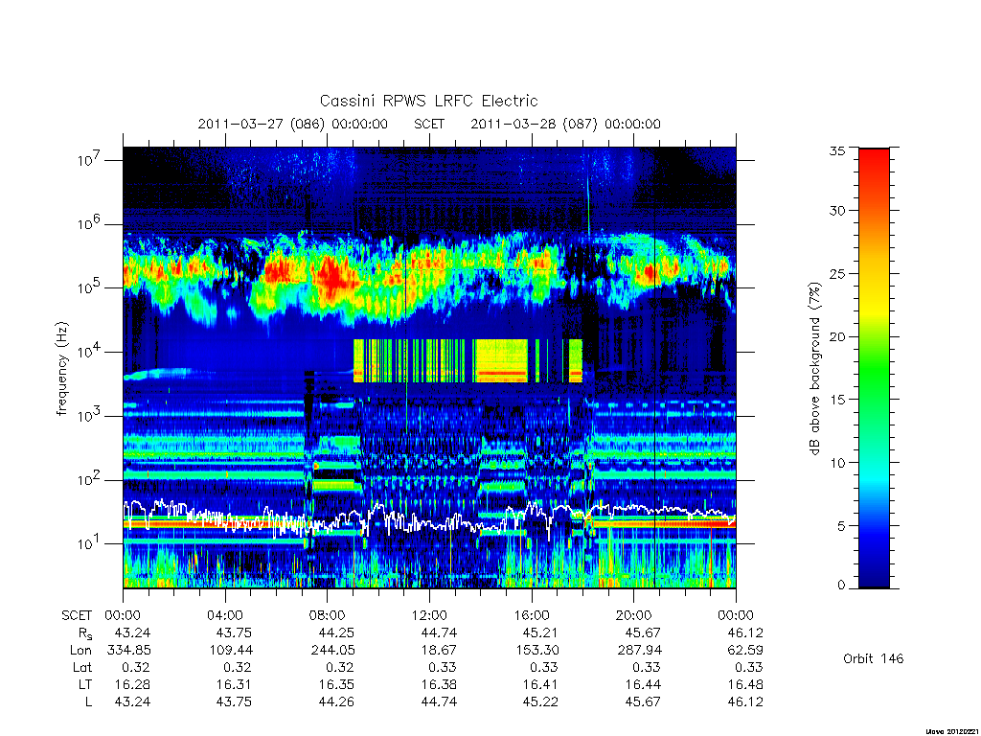Image resolution: width=981 pixels, height=736 pixels.
Task: Click the '30' color bar tick label
Action: (x=836, y=211)
